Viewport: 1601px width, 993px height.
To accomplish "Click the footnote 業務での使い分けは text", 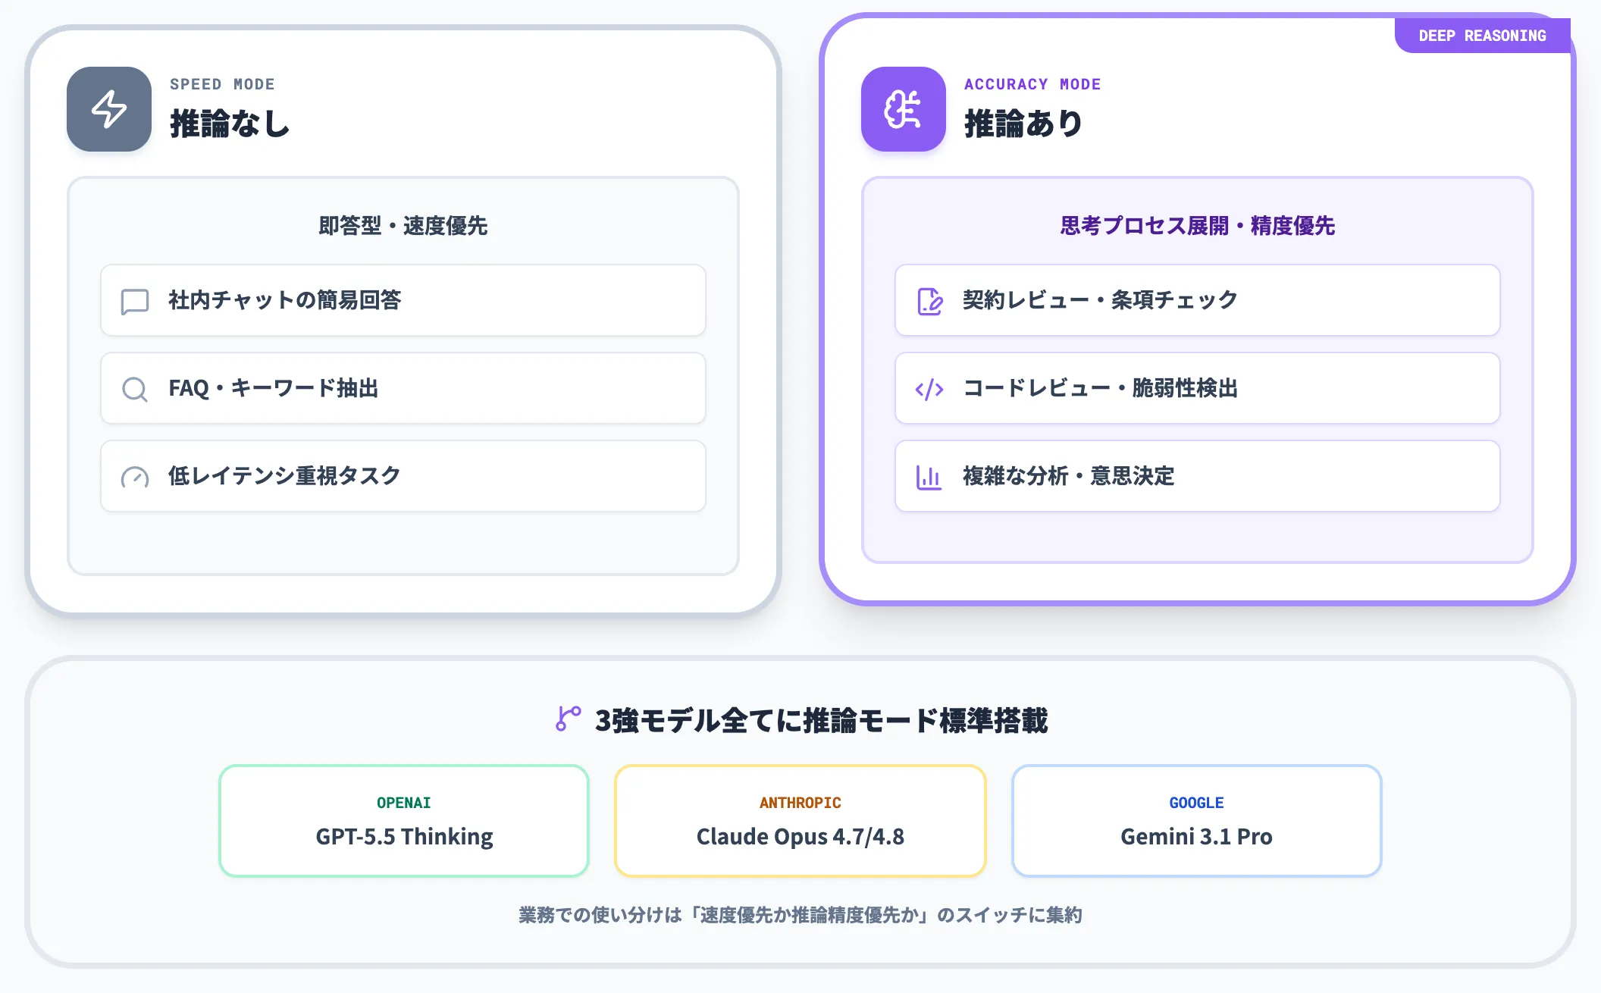I will 800,915.
